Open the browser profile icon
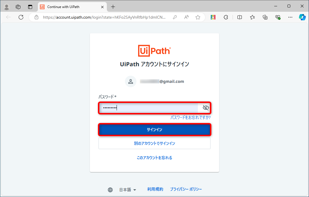309x197 pixels. pos(7,7)
